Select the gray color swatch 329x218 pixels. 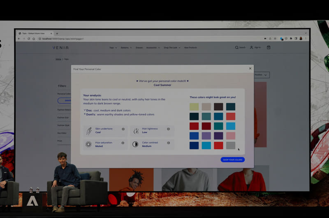231,145
